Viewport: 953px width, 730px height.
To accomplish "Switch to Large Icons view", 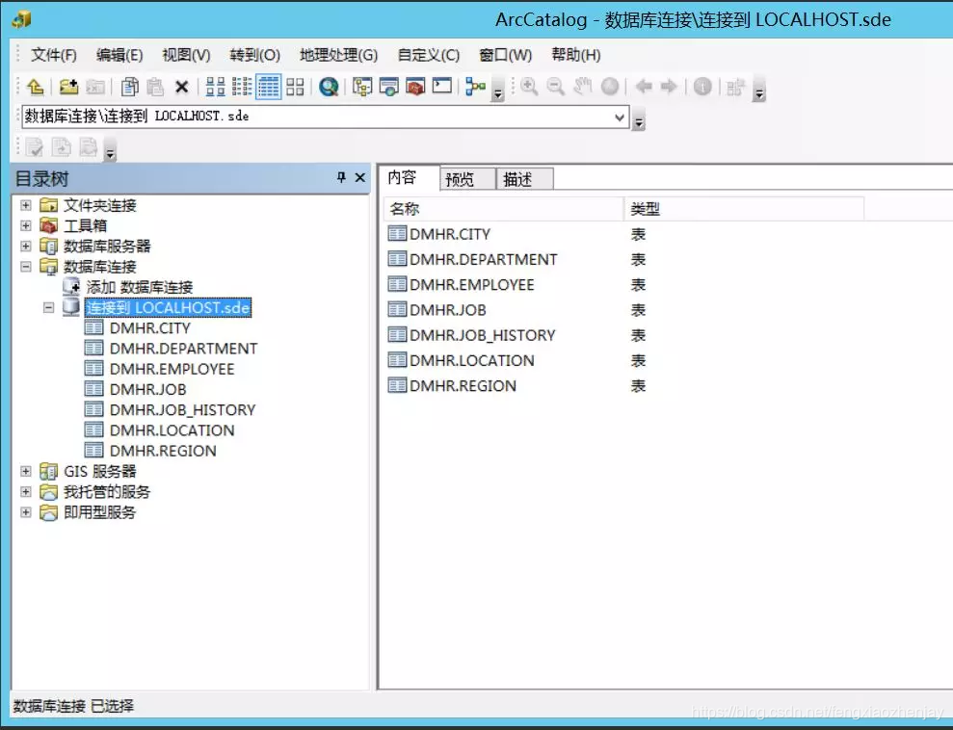I will pos(215,87).
